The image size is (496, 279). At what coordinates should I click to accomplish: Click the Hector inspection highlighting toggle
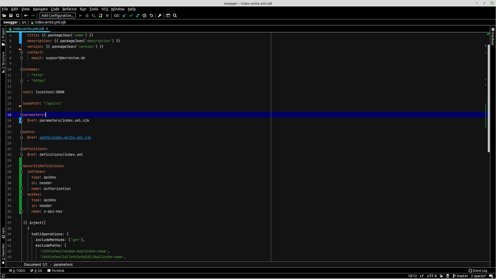[x=448, y=276]
